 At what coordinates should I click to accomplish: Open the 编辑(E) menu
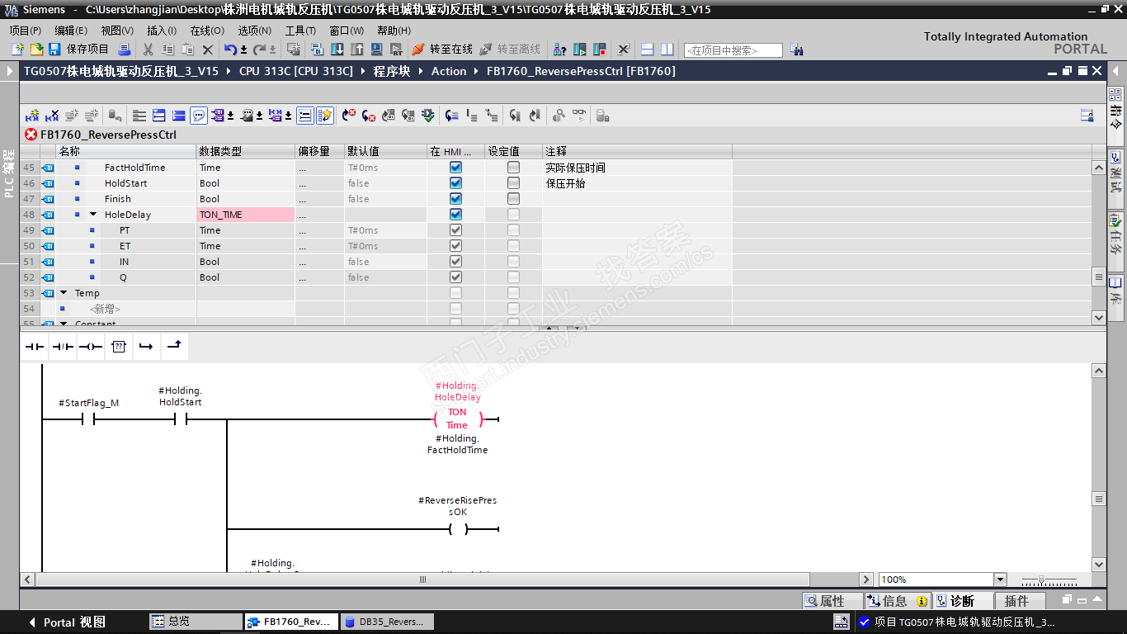[71, 31]
